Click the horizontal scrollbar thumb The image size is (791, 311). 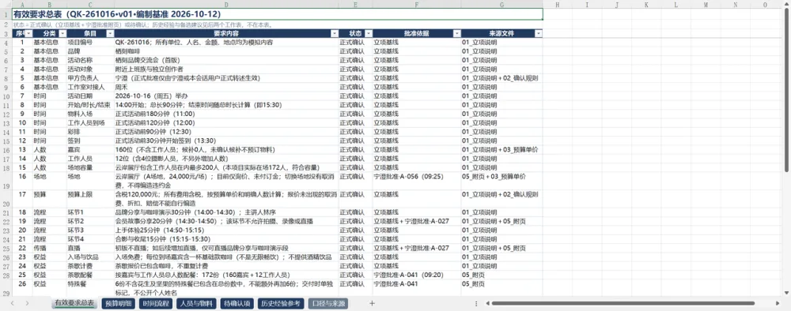point(623,303)
